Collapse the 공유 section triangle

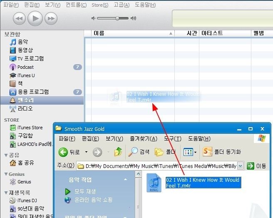click(x=6, y=155)
